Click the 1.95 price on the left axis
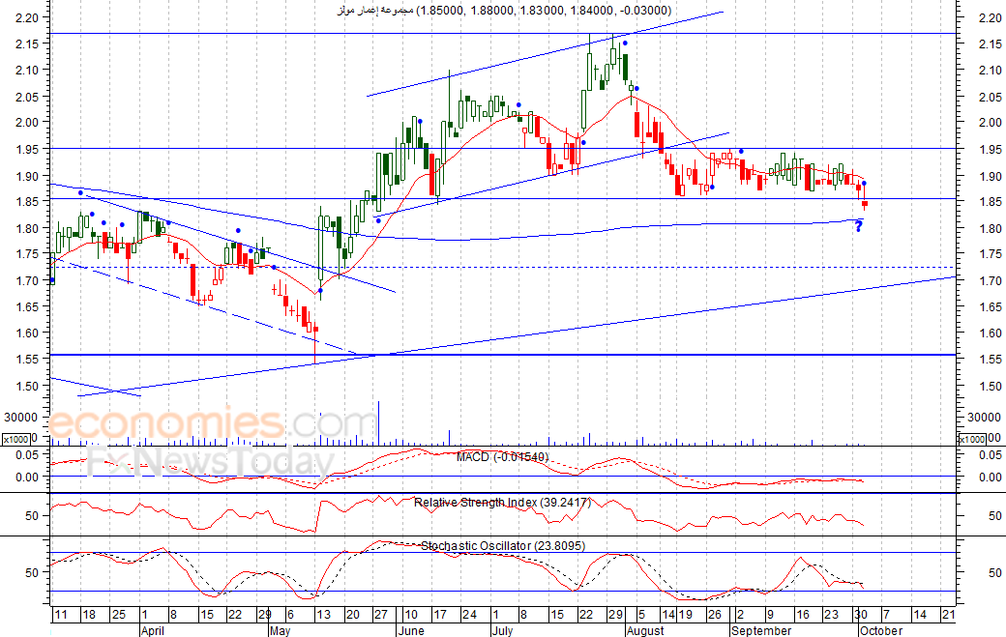The image size is (1006, 637). [27, 149]
